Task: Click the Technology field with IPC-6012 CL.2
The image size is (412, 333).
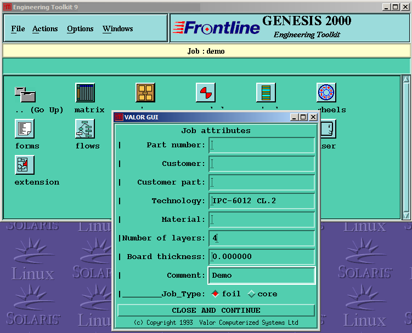Action: point(262,201)
